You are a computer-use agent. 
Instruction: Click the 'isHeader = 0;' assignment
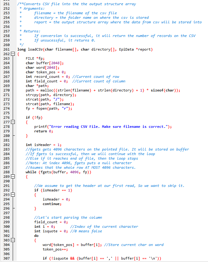56,199
